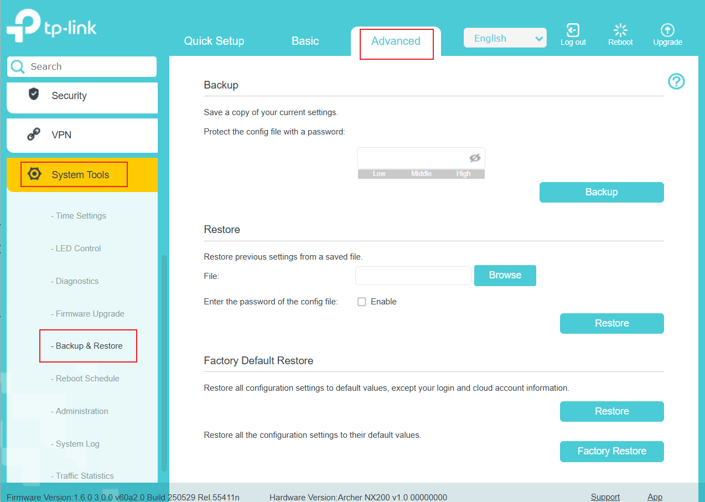Click the System Tools gear icon
The height and width of the screenshot is (502, 705).
[x=34, y=174]
